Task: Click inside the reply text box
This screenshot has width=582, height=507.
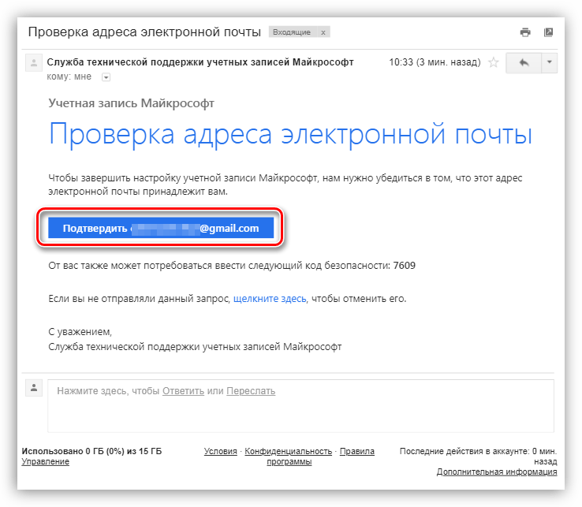Action: tap(300, 406)
